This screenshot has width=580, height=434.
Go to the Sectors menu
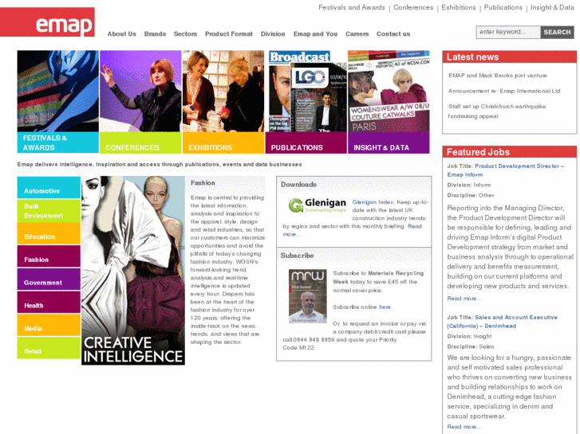pos(185,34)
